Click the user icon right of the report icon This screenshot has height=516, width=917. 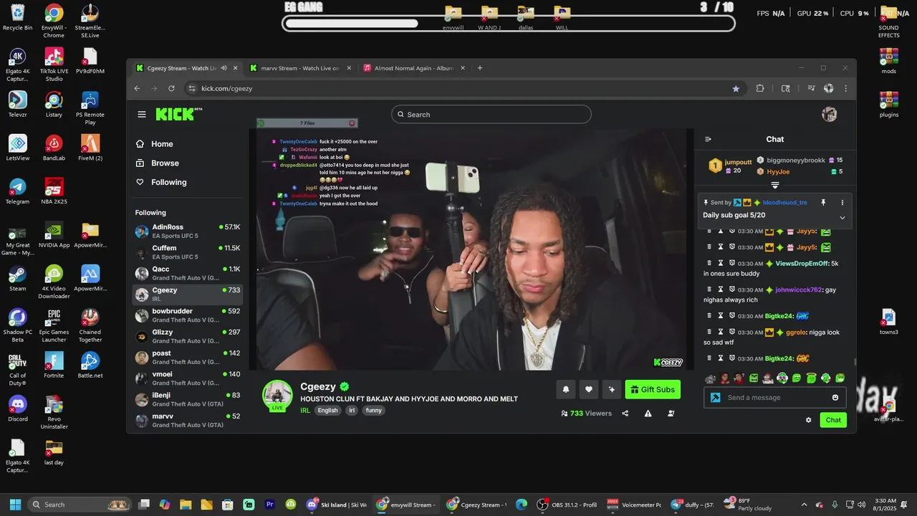click(x=671, y=414)
